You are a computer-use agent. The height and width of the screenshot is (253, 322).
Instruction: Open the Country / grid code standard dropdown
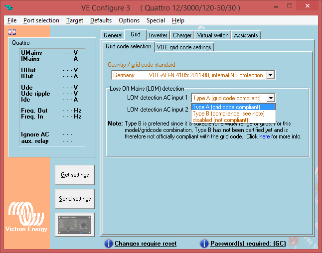(x=270, y=75)
